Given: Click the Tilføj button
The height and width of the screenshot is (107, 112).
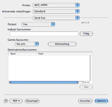Looking at the screenshot, I should (x=86, y=34).
